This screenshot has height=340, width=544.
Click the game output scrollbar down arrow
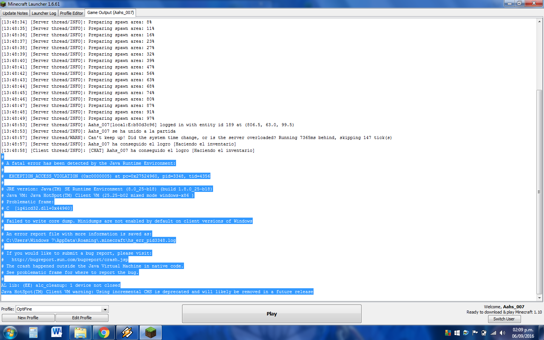[539, 298]
